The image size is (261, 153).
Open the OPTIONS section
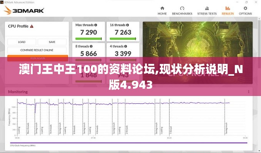(x=245, y=11)
